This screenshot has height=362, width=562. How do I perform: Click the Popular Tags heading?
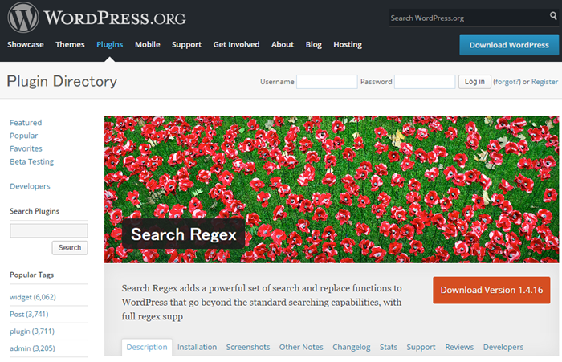click(31, 275)
